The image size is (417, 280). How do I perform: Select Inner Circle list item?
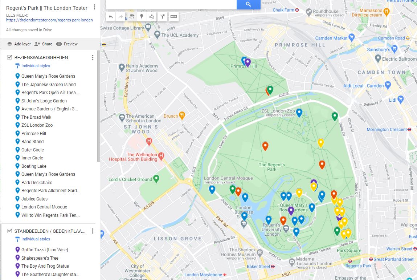point(32,158)
